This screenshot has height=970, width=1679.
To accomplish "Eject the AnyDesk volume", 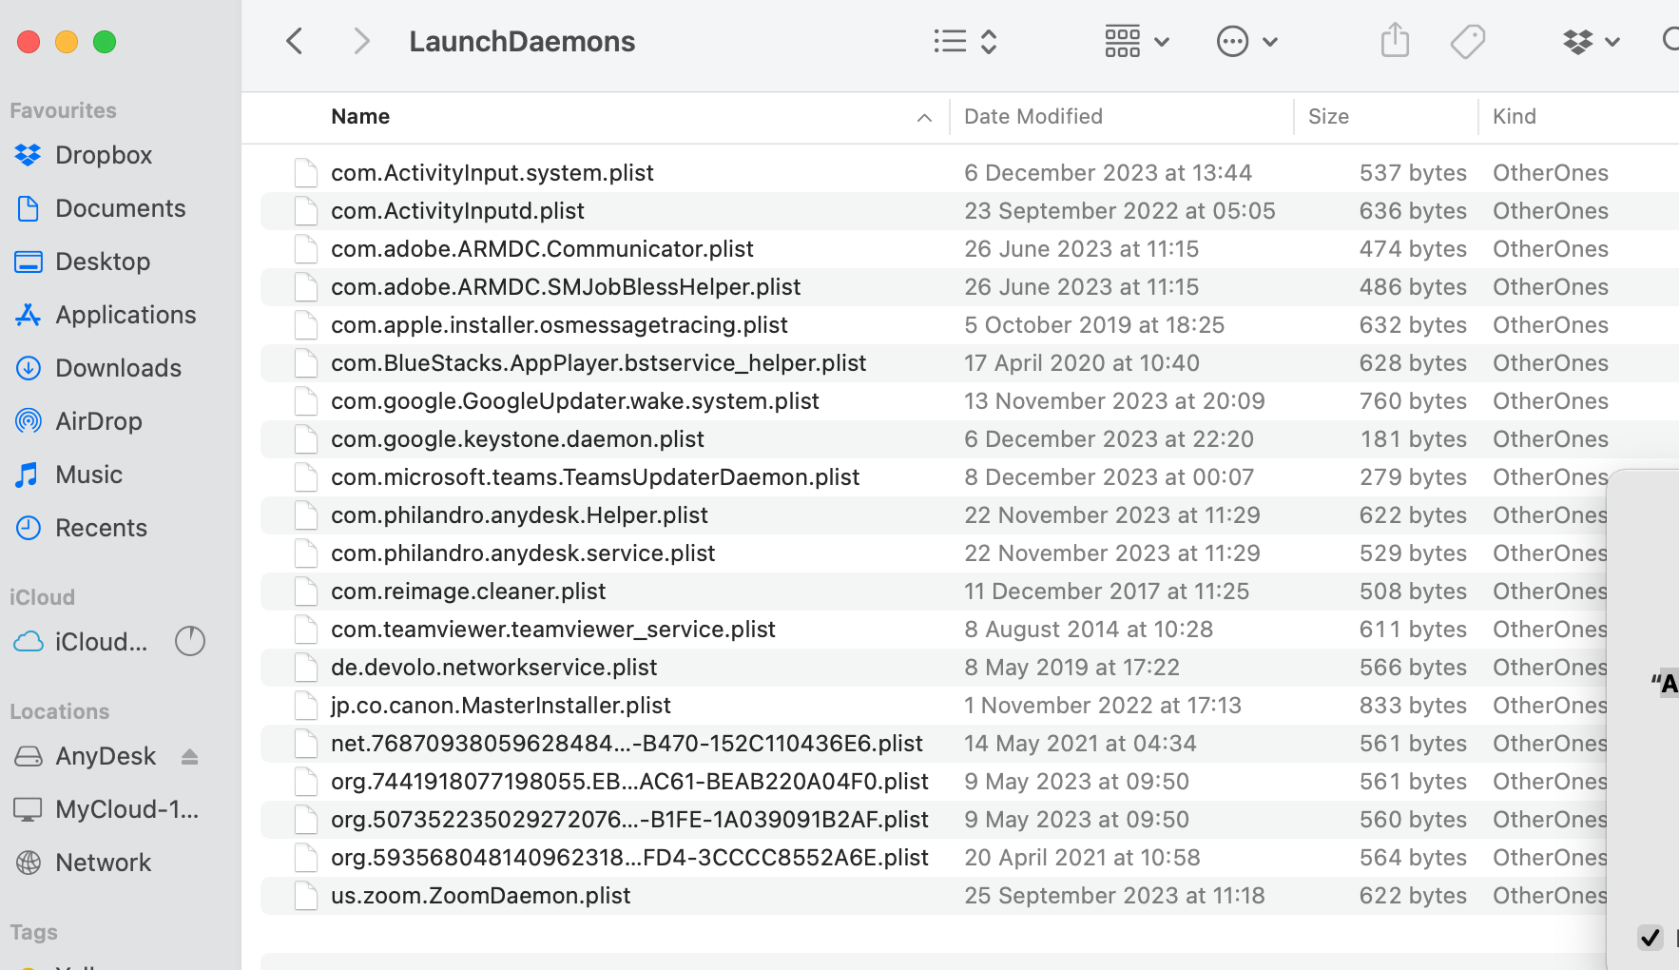I will tap(190, 756).
